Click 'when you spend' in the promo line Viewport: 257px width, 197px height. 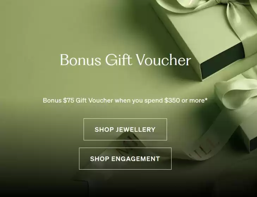pyautogui.click(x=139, y=100)
